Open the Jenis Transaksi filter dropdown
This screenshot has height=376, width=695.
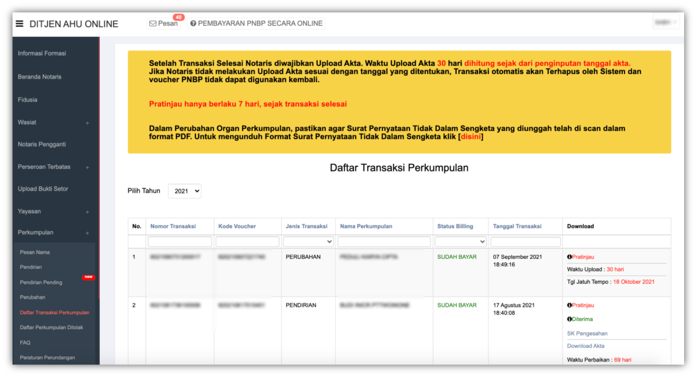pyautogui.click(x=308, y=242)
